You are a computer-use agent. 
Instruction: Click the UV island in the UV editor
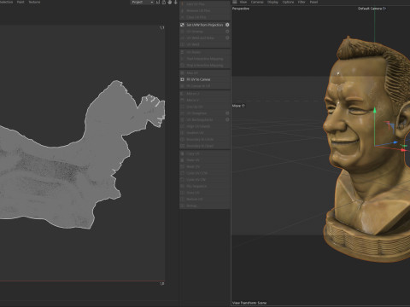tap(71, 177)
